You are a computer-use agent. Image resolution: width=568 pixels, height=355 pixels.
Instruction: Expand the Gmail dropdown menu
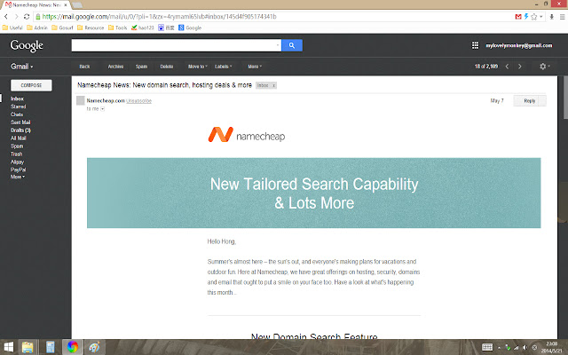[21, 67]
